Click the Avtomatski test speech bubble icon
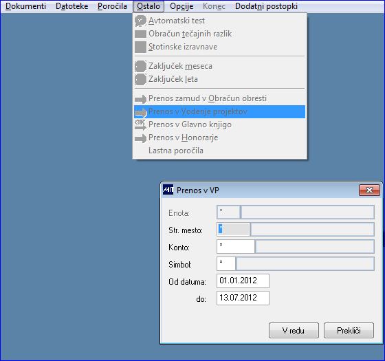This screenshot has width=385, height=361. click(x=140, y=21)
